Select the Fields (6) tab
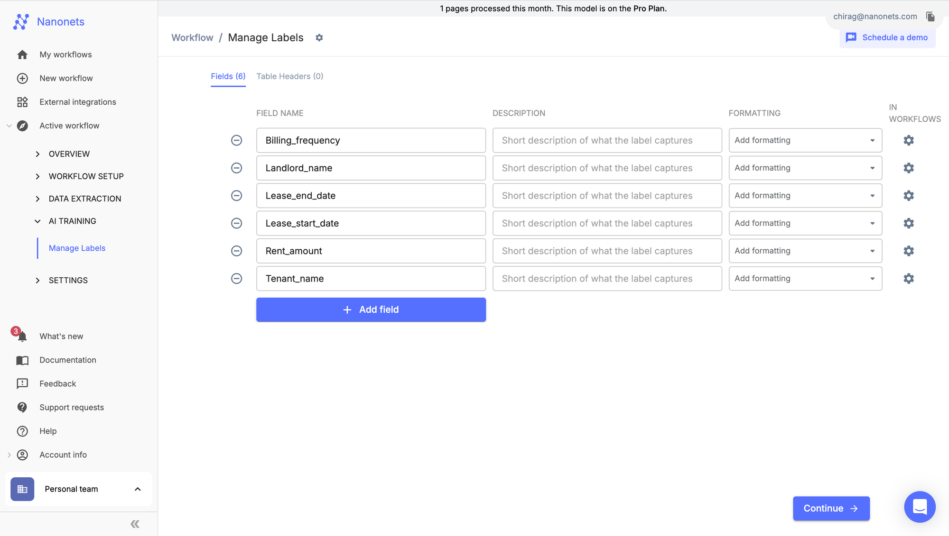 click(228, 76)
